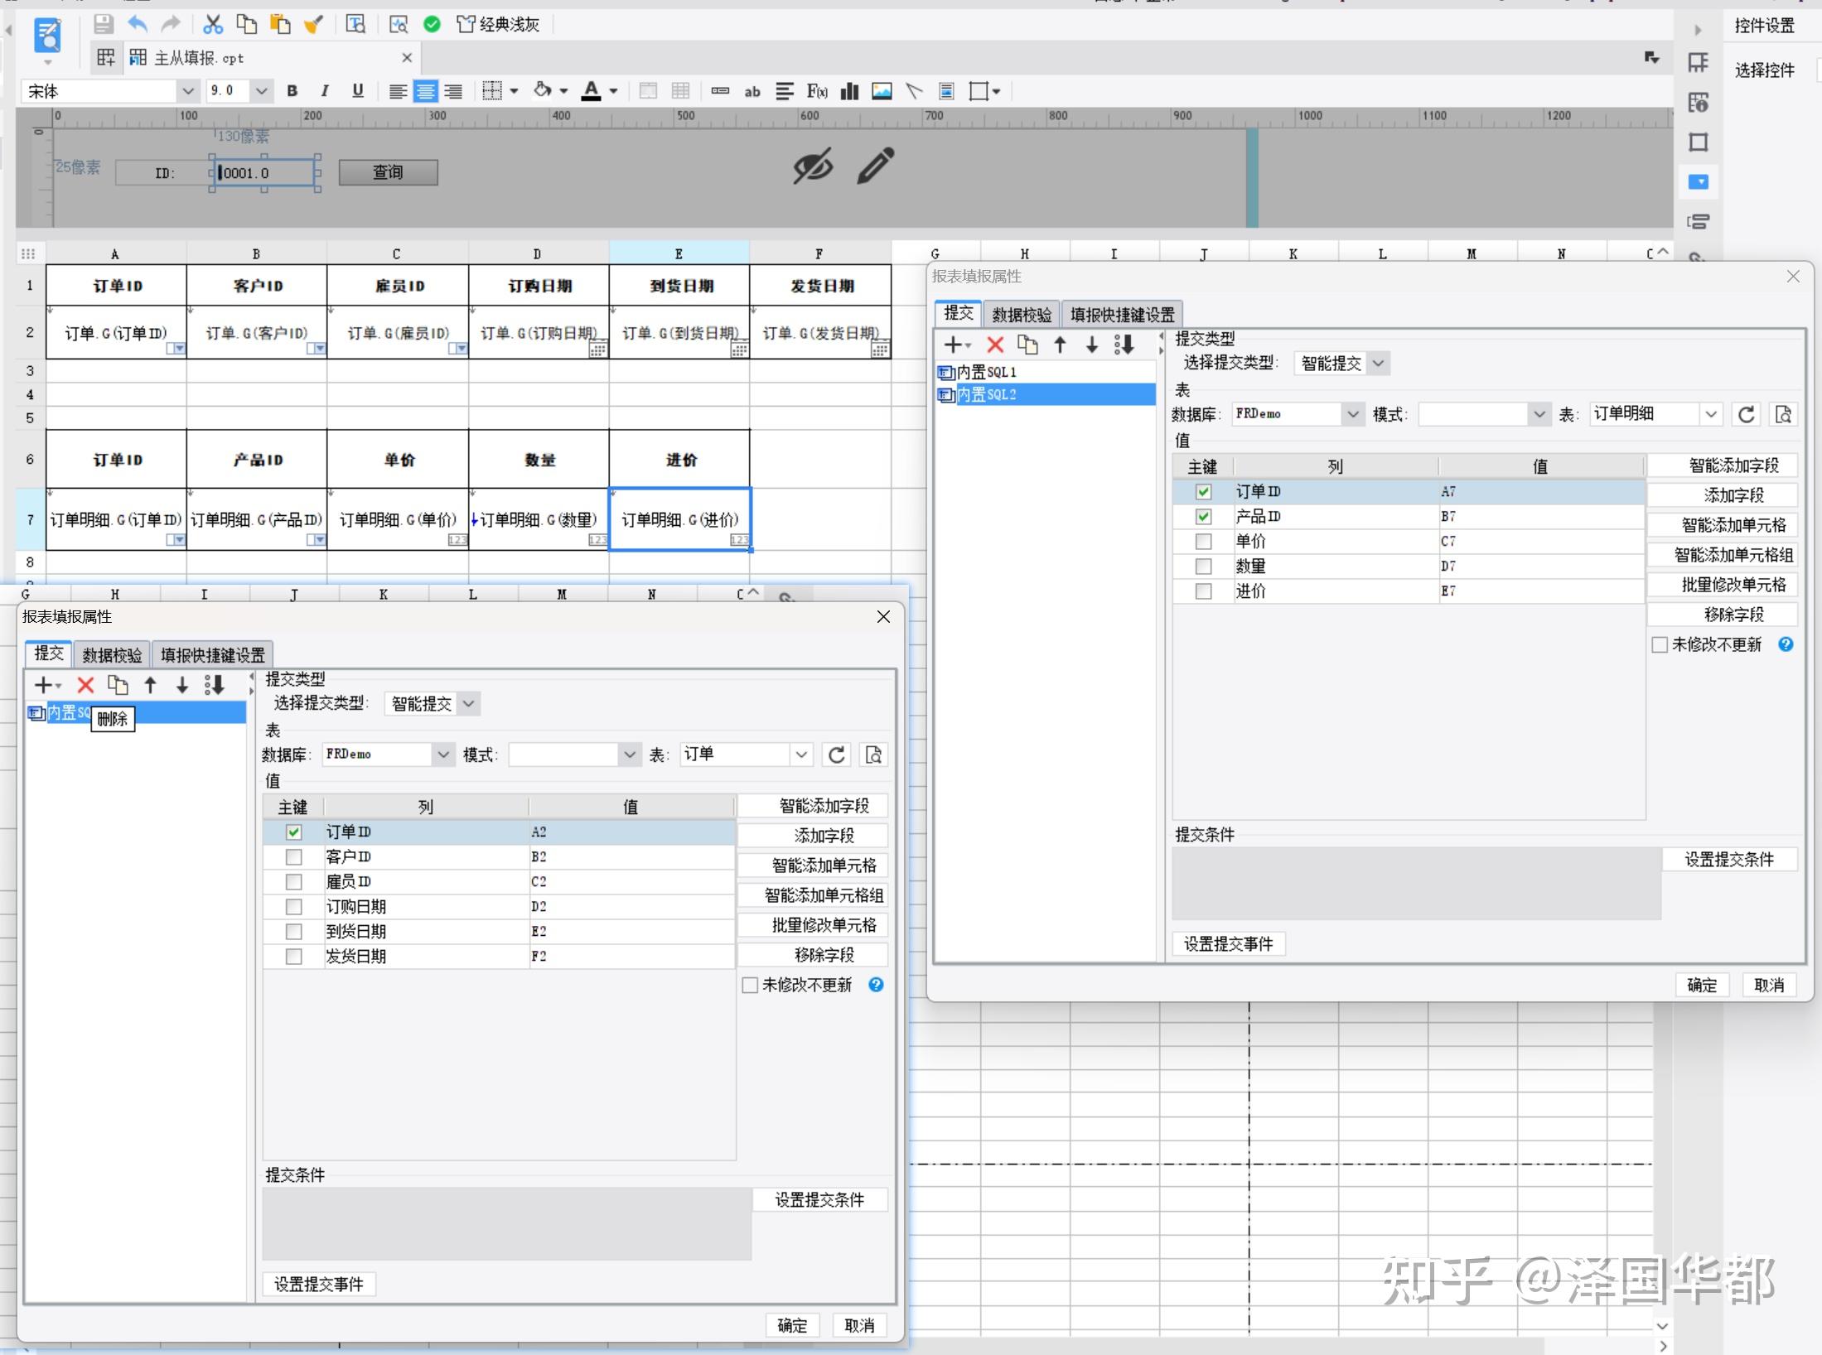Click center text alignment icon
Viewport: 1822px width, 1355px height.
425,91
